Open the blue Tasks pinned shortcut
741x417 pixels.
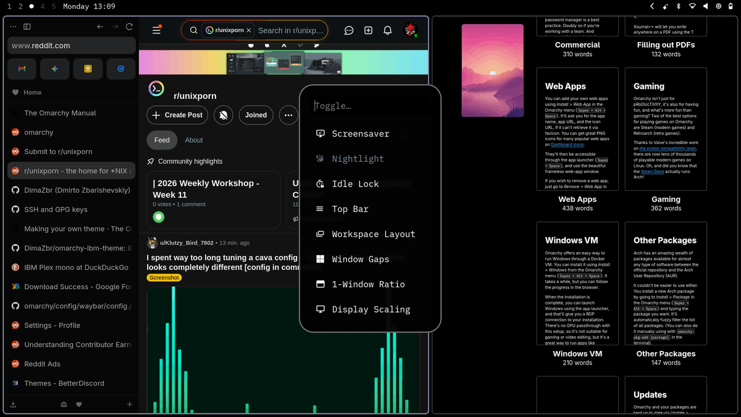tap(121, 69)
